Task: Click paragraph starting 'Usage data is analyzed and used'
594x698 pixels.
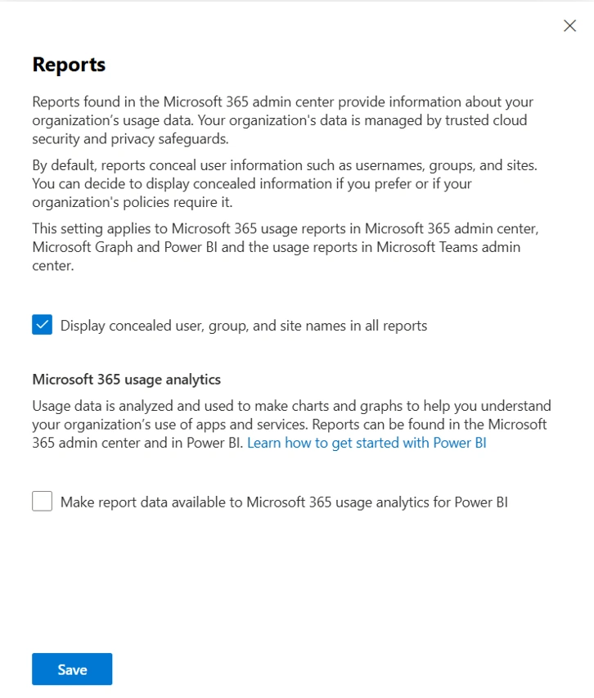Action: click(291, 424)
